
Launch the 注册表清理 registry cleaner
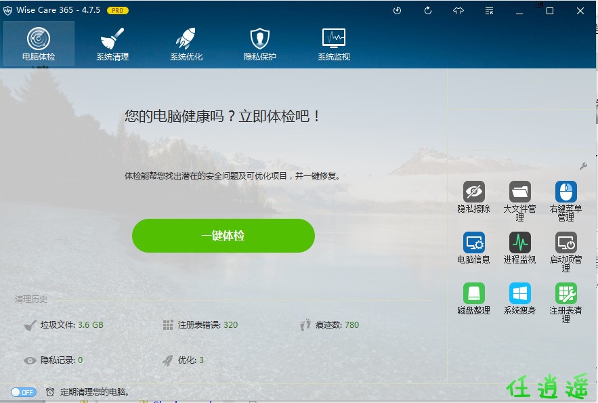click(565, 303)
